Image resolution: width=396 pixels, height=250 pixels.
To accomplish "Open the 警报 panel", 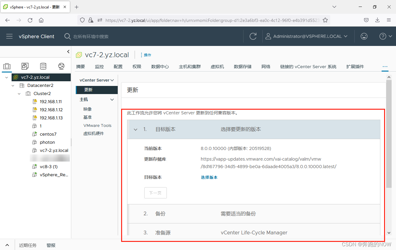I will click(x=51, y=245).
